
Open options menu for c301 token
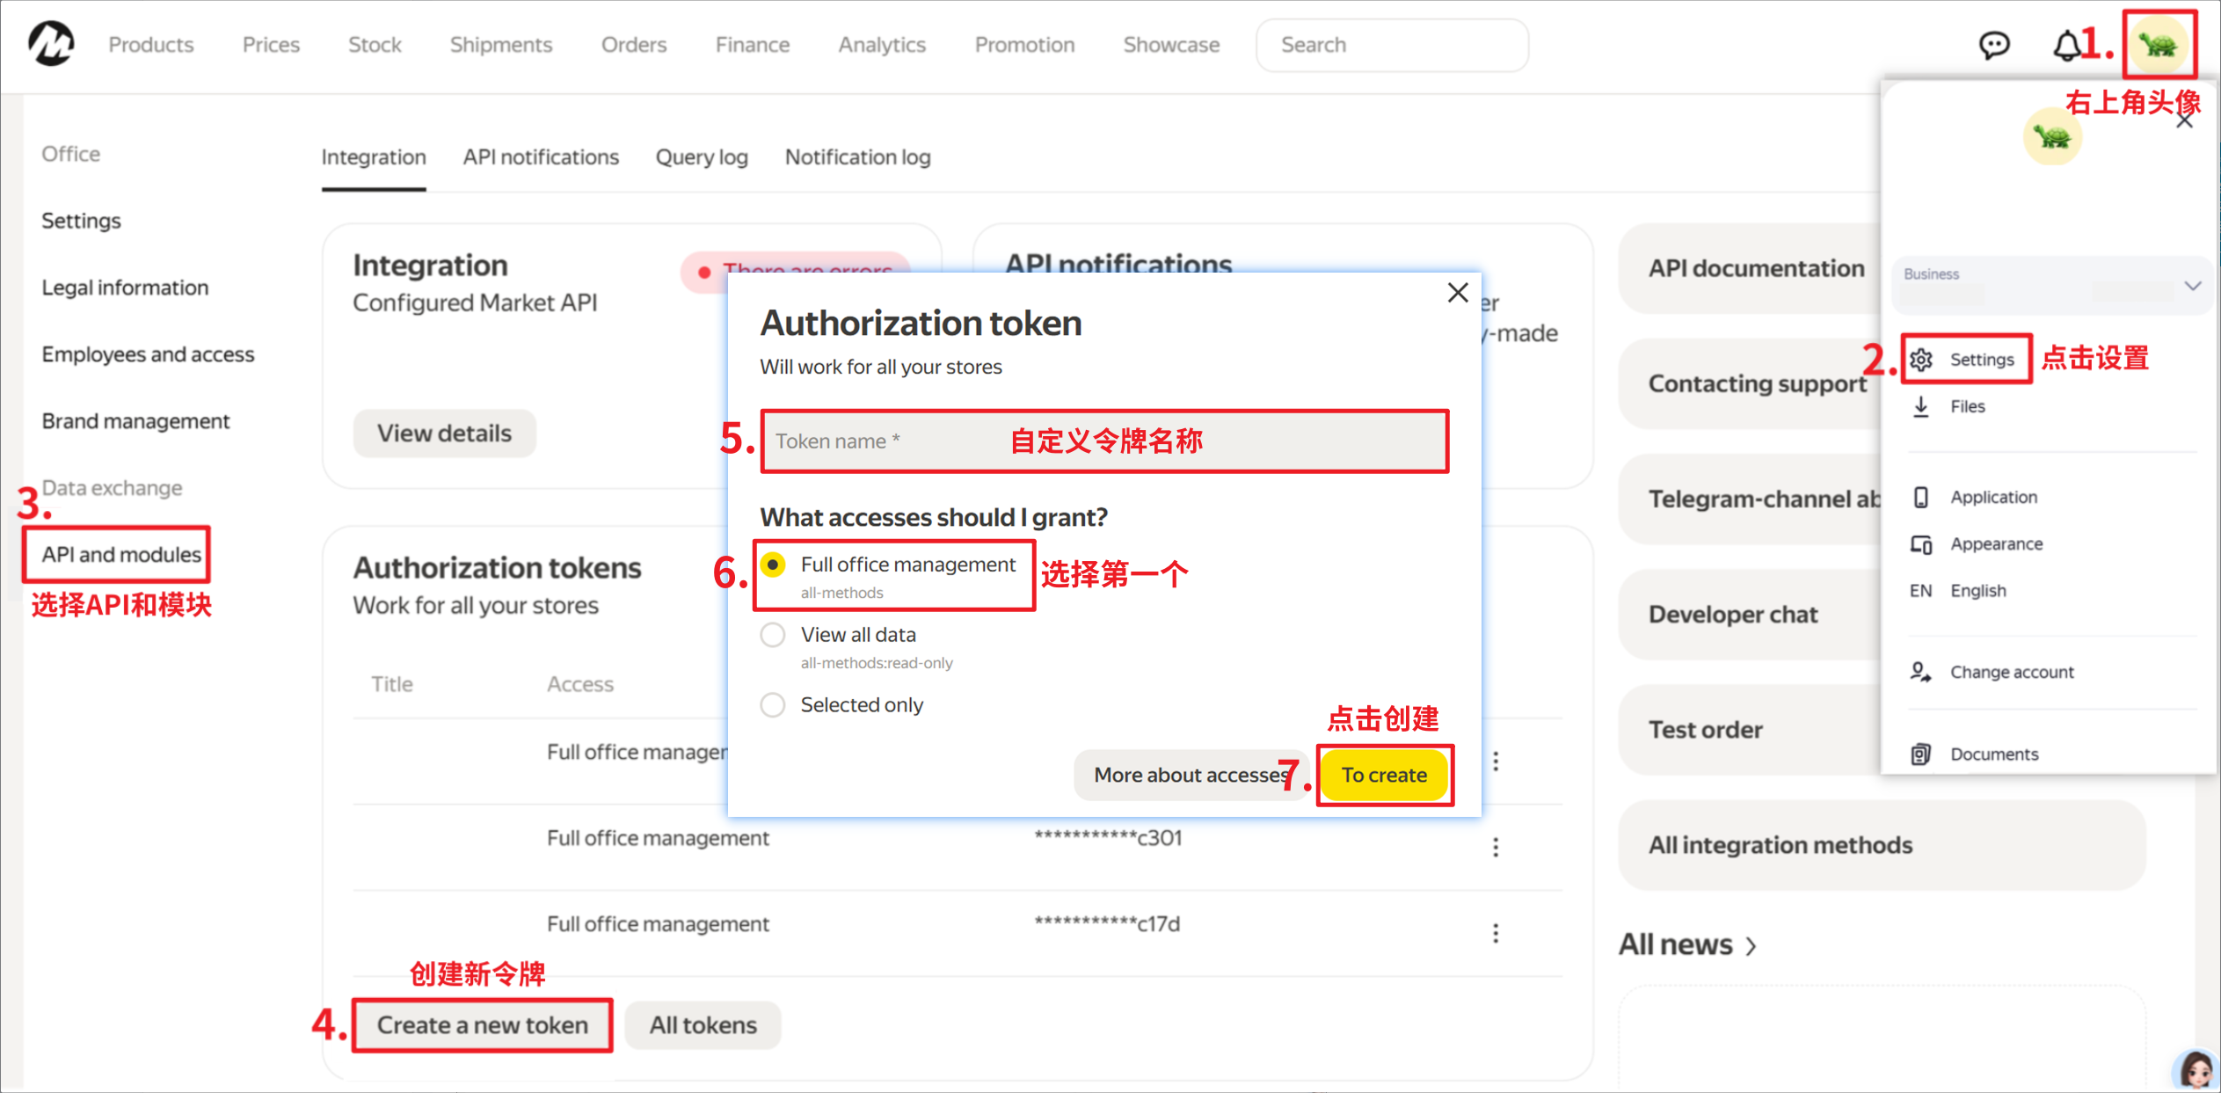tap(1495, 847)
